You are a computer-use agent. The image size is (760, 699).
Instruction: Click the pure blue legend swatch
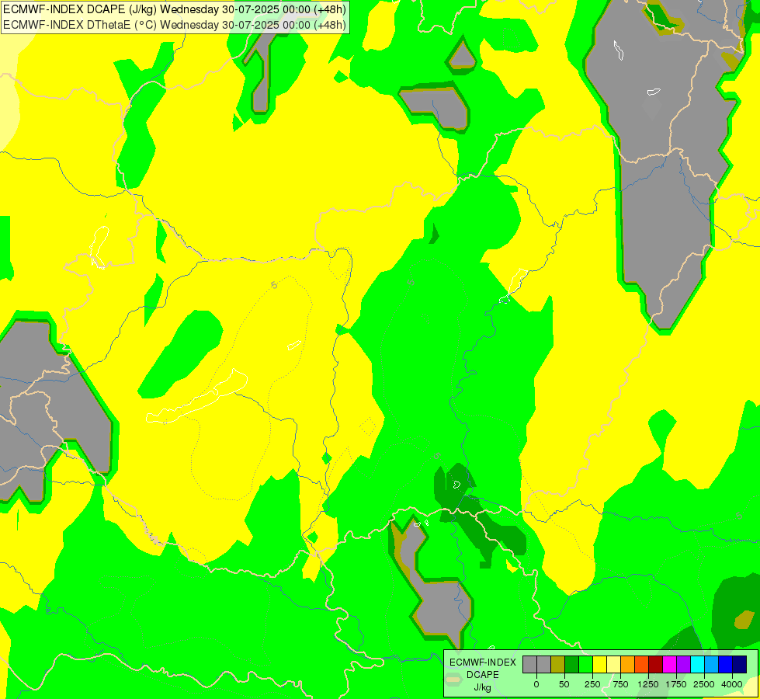point(726,665)
